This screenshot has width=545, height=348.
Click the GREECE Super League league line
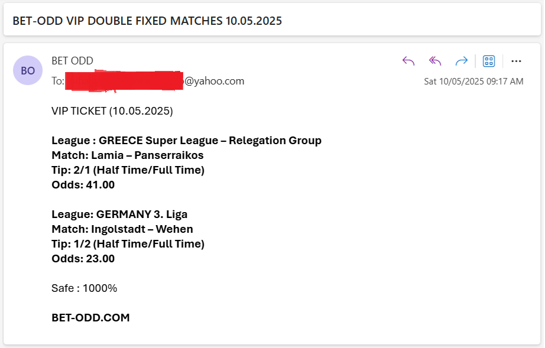tap(187, 141)
